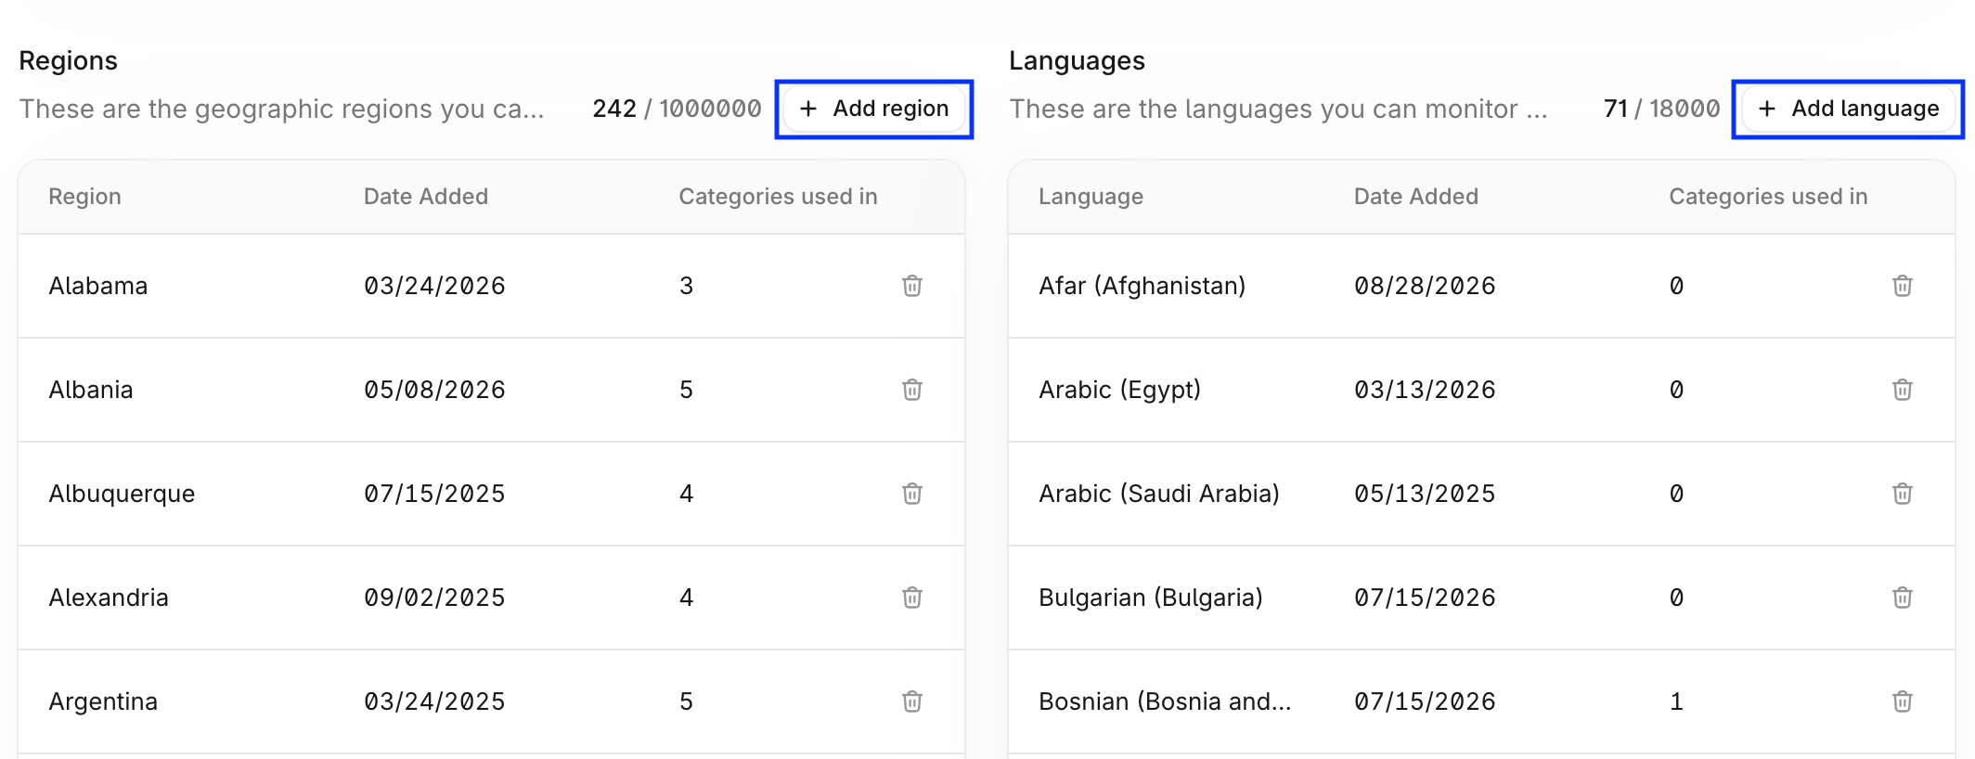This screenshot has height=759, width=1975.
Task: Click the Albuquerque region name
Action: point(122,494)
